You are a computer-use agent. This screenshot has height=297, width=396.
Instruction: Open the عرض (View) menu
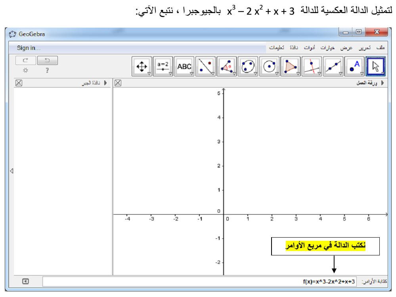[x=346, y=48]
